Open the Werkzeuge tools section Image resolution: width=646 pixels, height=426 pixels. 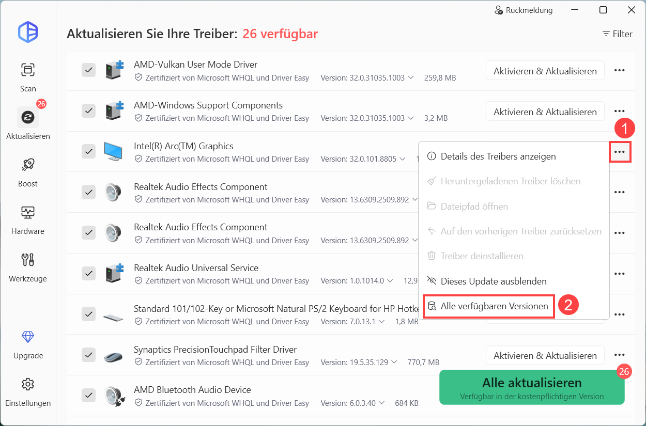28,267
